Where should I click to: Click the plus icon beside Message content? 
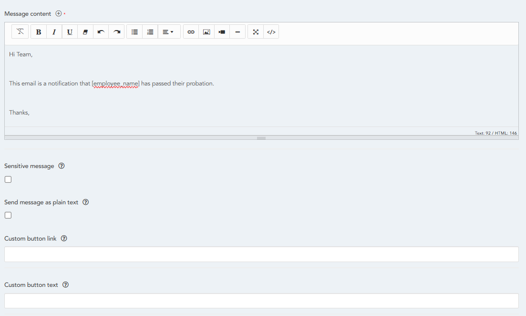click(x=59, y=14)
